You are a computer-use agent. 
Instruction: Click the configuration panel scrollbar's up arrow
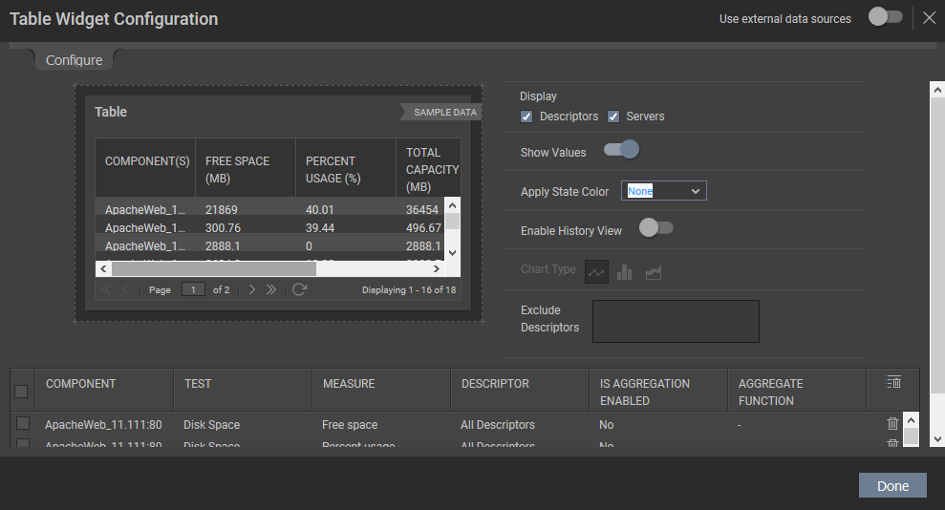click(937, 91)
